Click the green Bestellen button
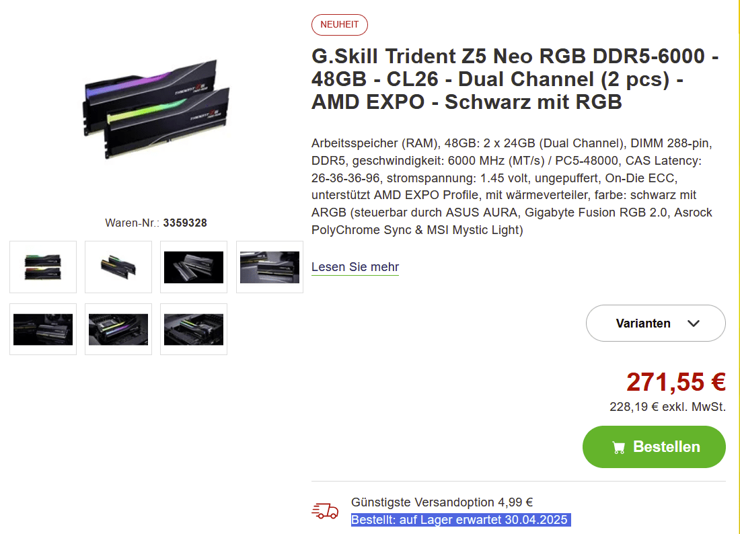 pyautogui.click(x=654, y=447)
